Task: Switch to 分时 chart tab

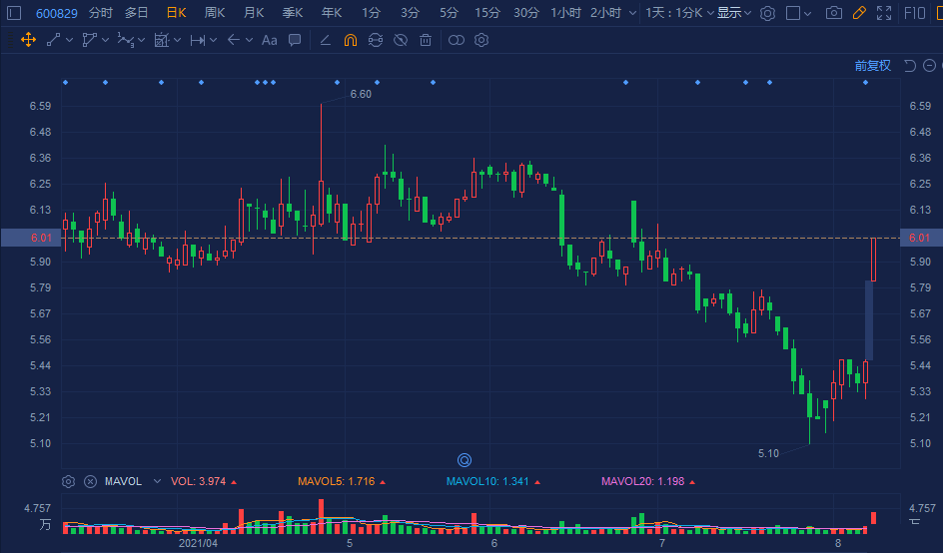Action: click(x=101, y=13)
